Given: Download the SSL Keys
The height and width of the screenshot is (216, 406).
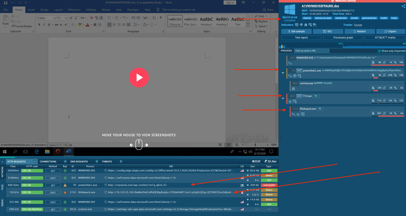Looking at the screenshot, I should pos(270,161).
